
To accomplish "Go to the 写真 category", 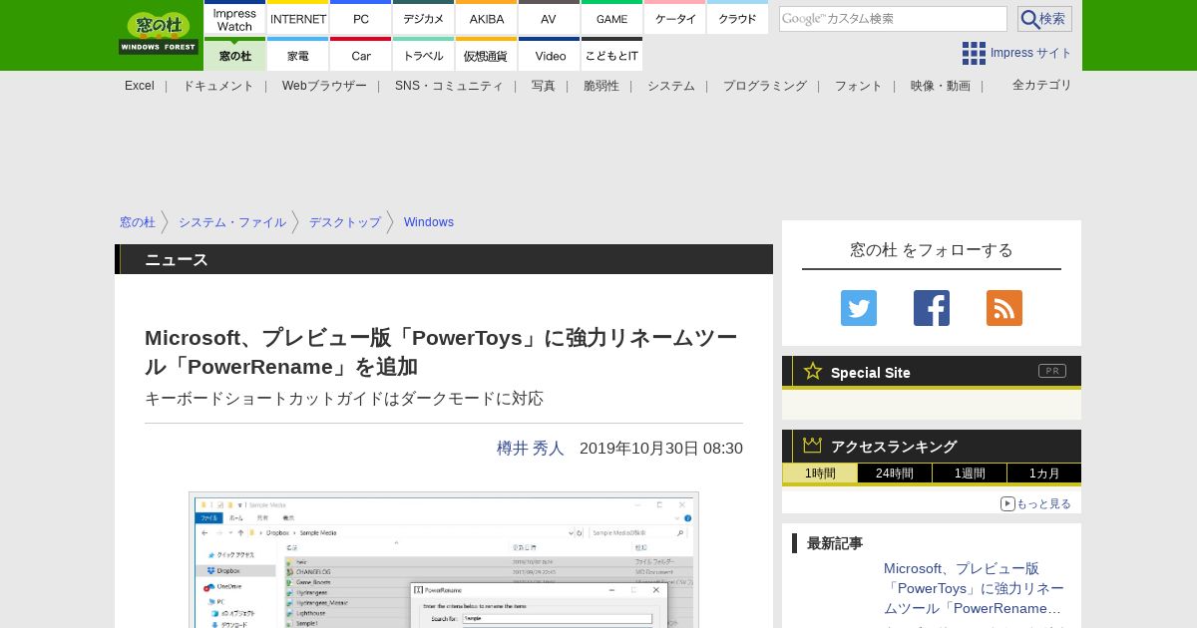I will 544,86.
